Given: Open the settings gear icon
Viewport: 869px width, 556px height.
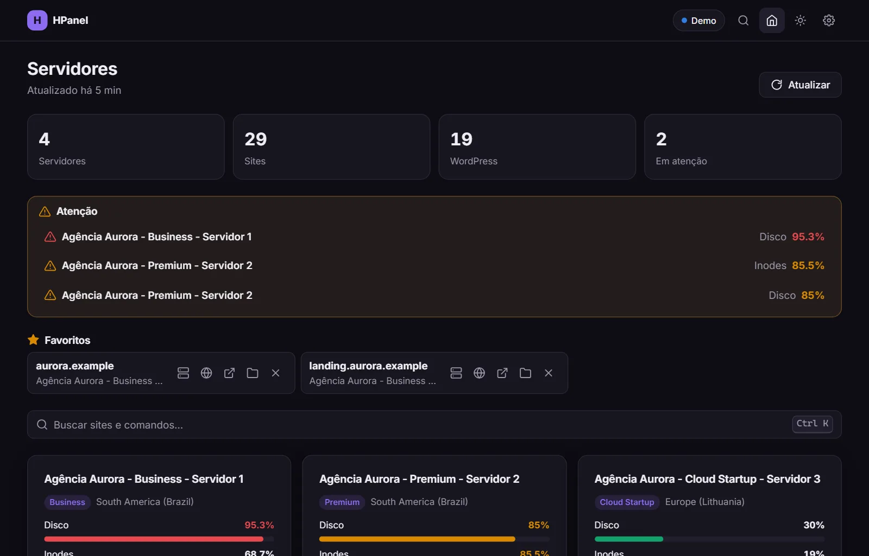Looking at the screenshot, I should click(x=828, y=21).
